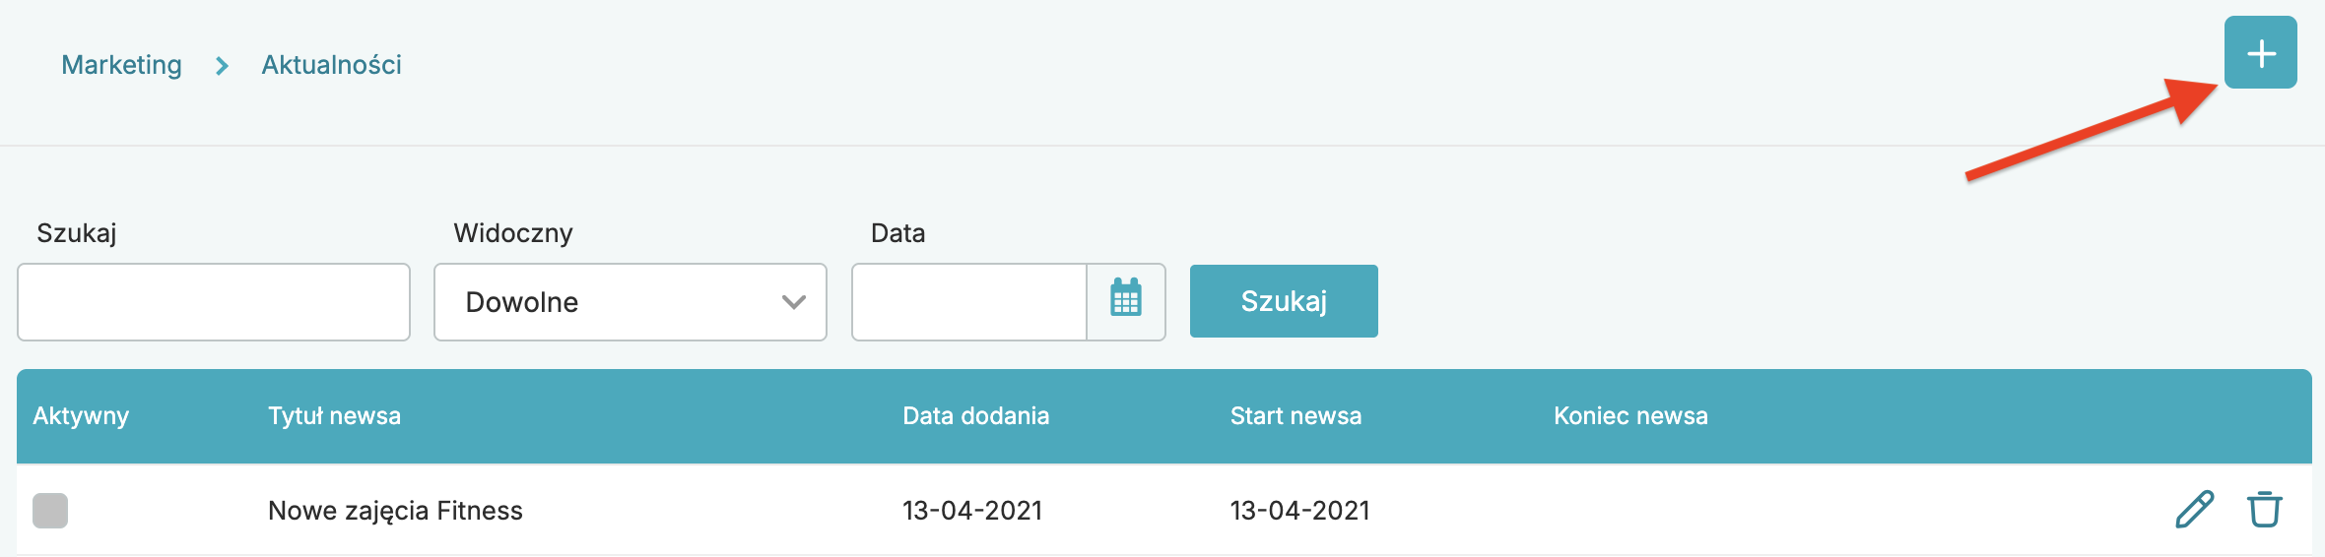Image resolution: width=2325 pixels, height=557 pixels.
Task: Click into the Data date field
Action: 969,302
